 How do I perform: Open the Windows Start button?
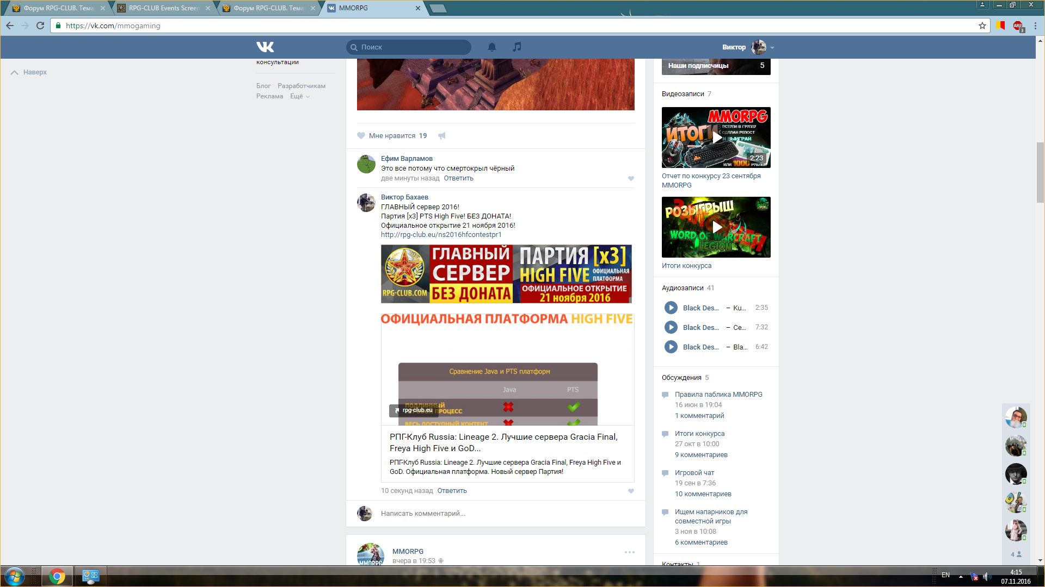(x=15, y=576)
